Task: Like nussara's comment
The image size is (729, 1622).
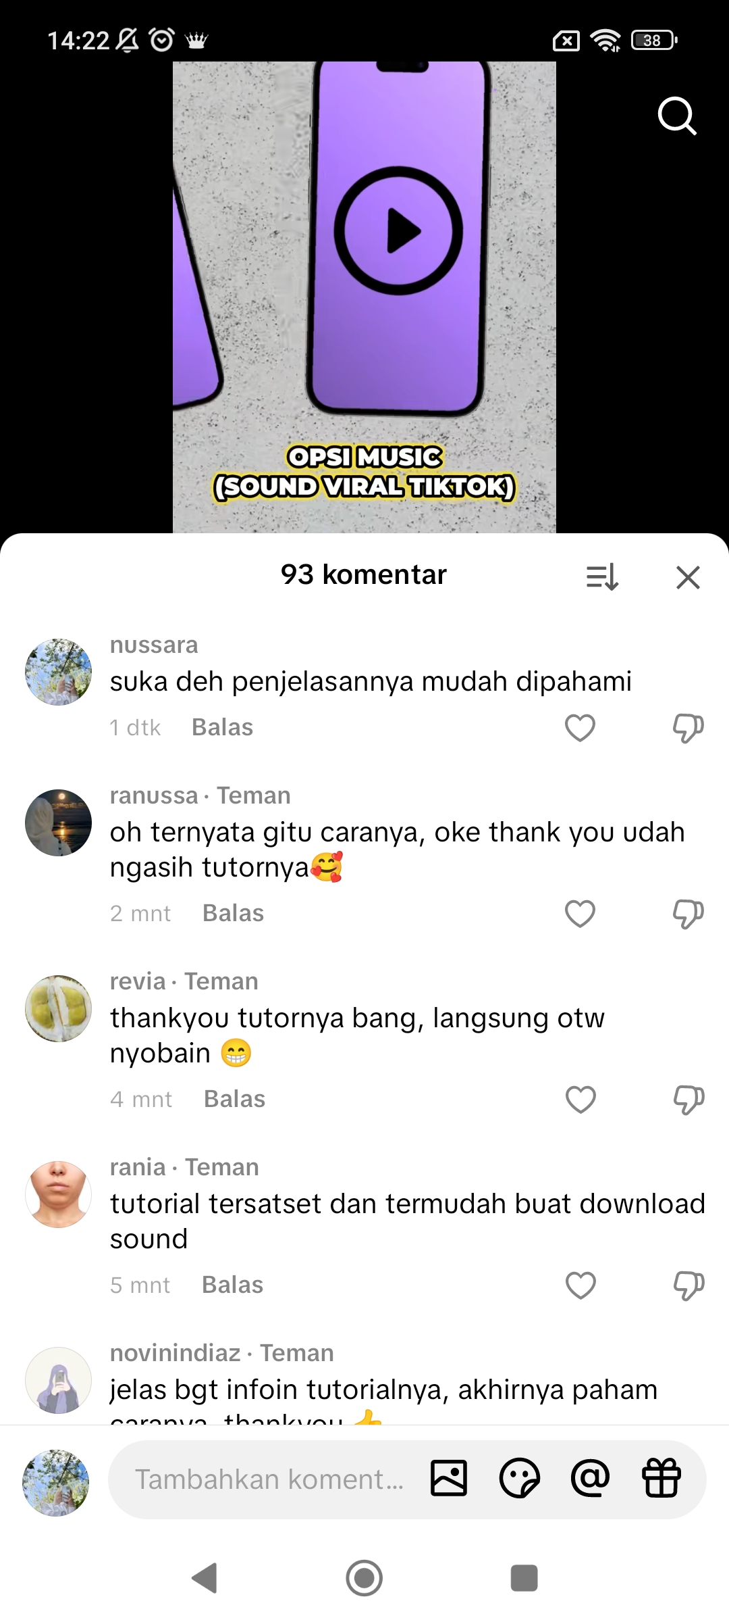Action: coord(580,728)
